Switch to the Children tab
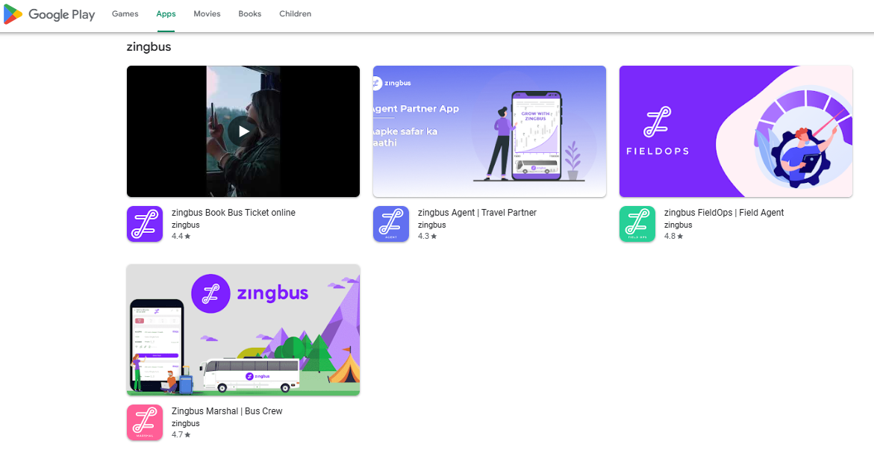This screenshot has width=874, height=462. (295, 14)
